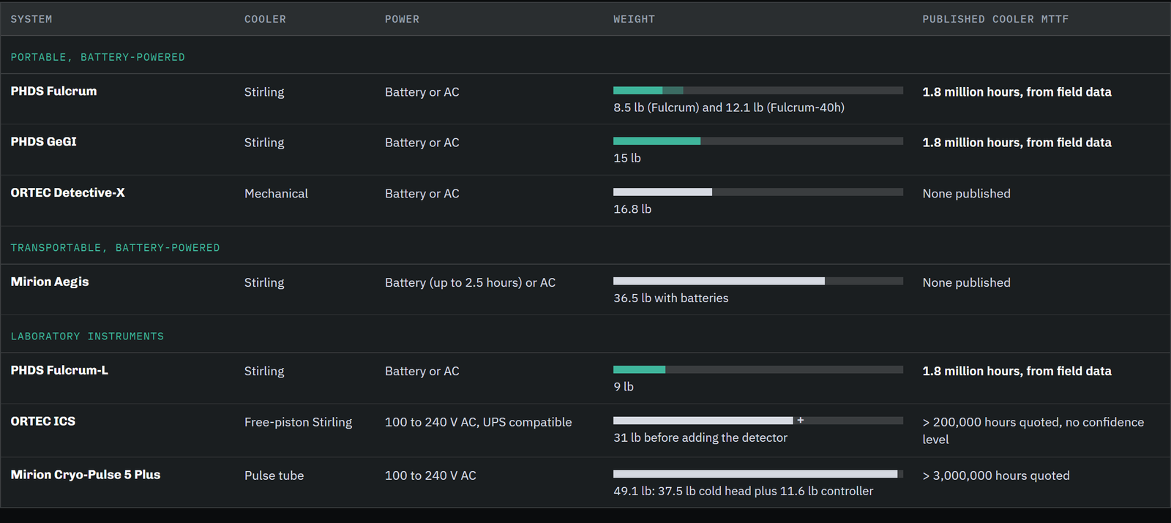
Task: Click the Mirion Cryo-Pulse 5 Plus name
Action: coord(85,475)
